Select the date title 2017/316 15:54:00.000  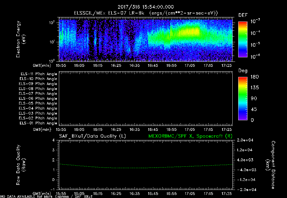click(x=146, y=7)
